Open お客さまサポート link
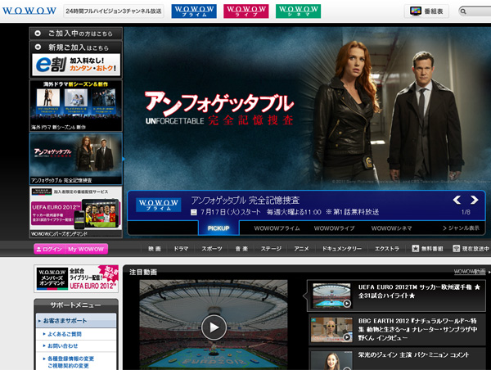 76,321
